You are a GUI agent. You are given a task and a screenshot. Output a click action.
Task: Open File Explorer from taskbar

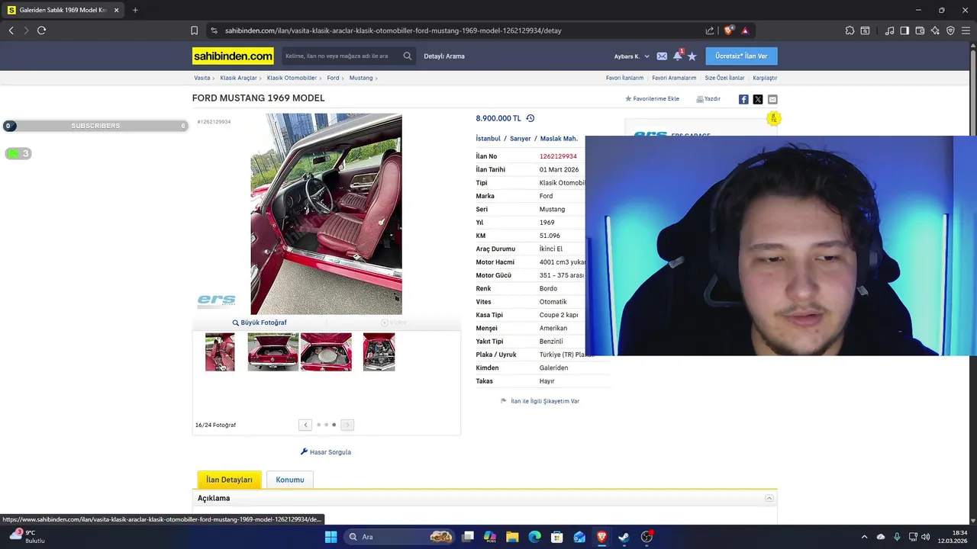pyautogui.click(x=512, y=537)
